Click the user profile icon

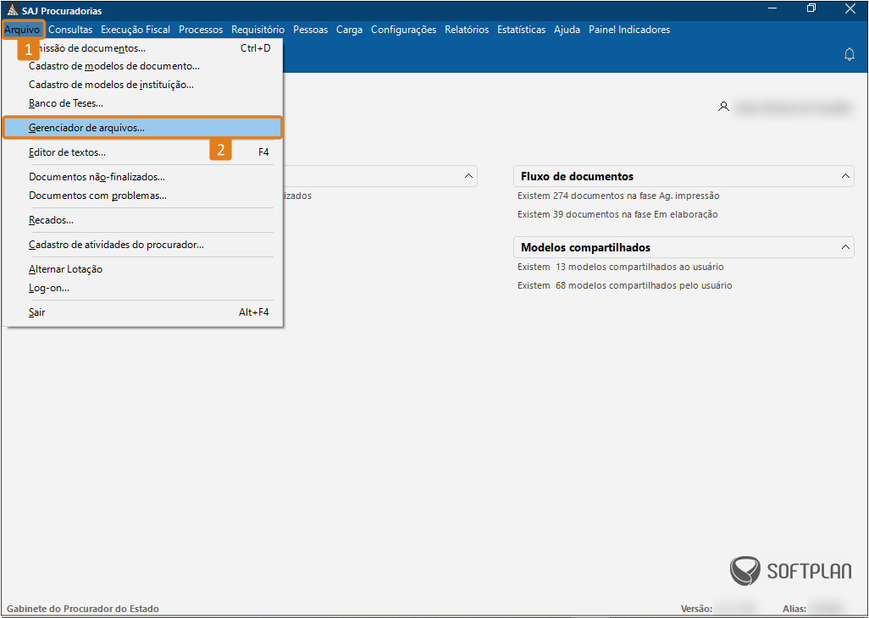point(723,107)
